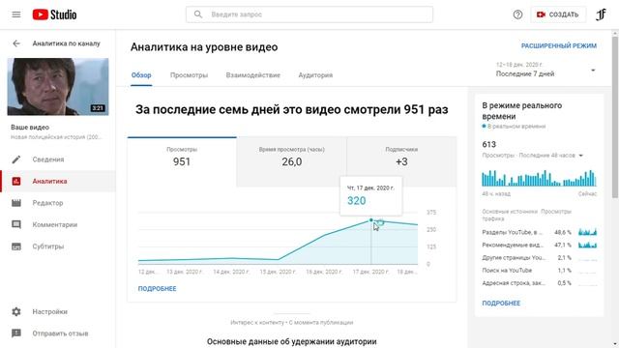Click the Другие страницы YouTube row

(x=540, y=258)
